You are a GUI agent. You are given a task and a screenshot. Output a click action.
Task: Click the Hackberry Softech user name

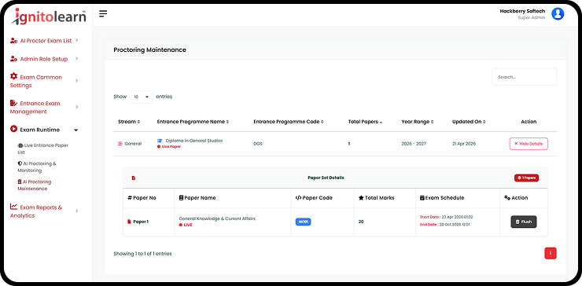pos(522,11)
